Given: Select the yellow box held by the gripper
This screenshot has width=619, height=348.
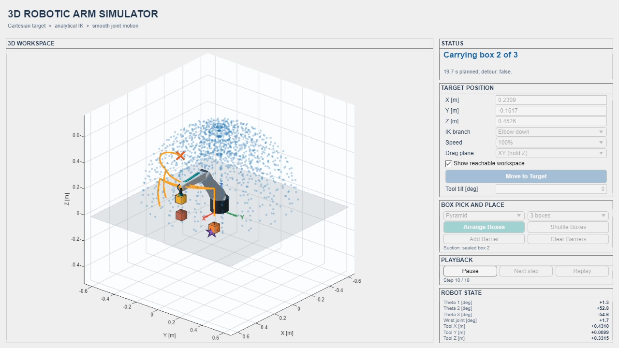Looking at the screenshot, I should [x=181, y=198].
